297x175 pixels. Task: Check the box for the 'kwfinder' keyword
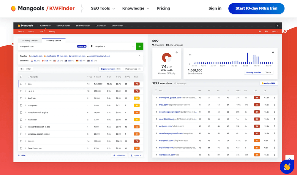coord(21,98)
